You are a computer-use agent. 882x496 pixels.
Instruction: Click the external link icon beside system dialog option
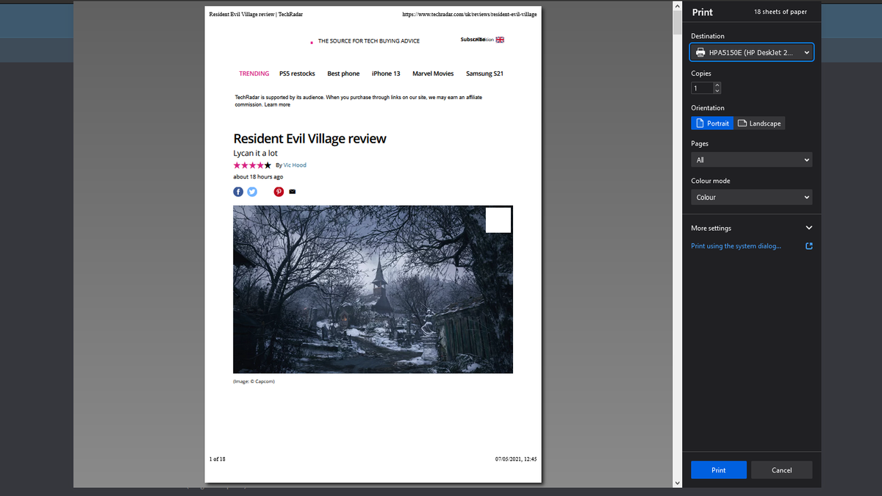808,245
